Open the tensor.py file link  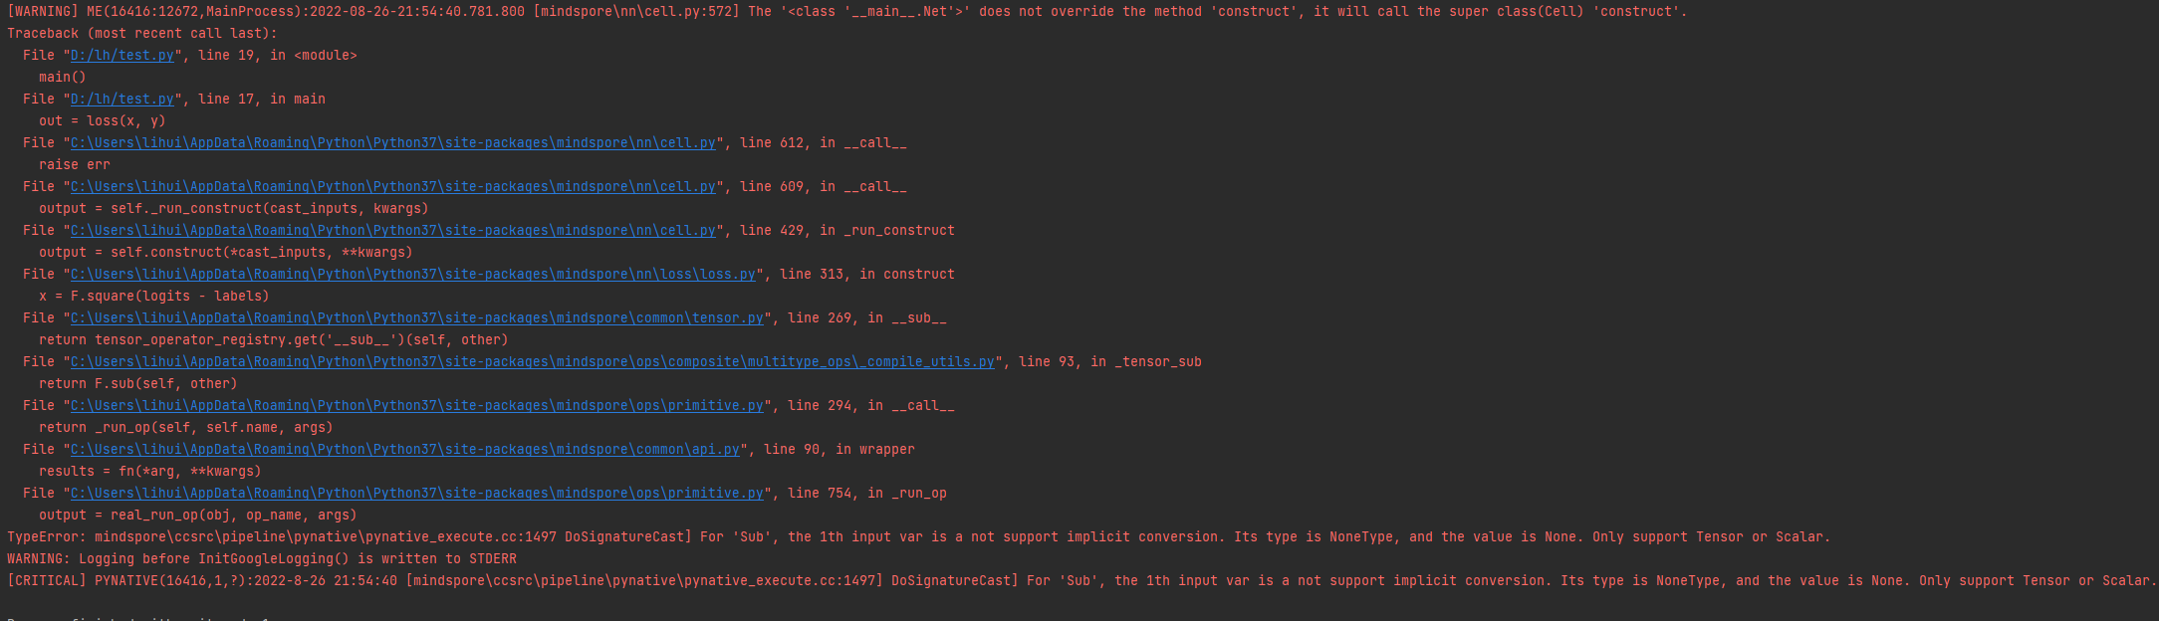pos(416,318)
